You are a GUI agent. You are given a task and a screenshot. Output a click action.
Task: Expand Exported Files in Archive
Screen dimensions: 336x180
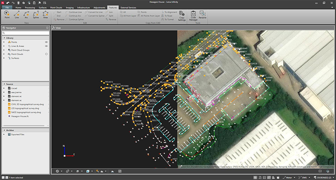tap(4, 135)
